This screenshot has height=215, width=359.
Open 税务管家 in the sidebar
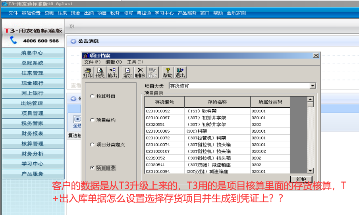point(33,124)
